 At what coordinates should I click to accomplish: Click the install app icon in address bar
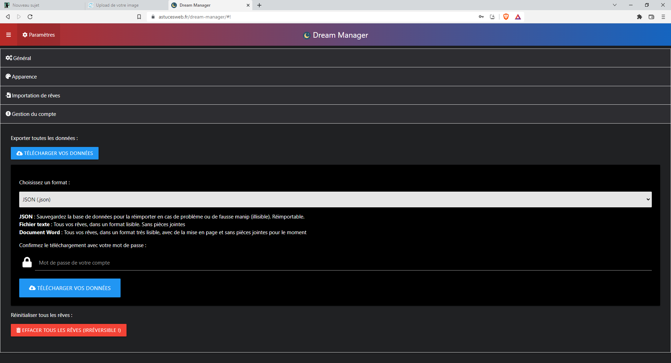(492, 17)
